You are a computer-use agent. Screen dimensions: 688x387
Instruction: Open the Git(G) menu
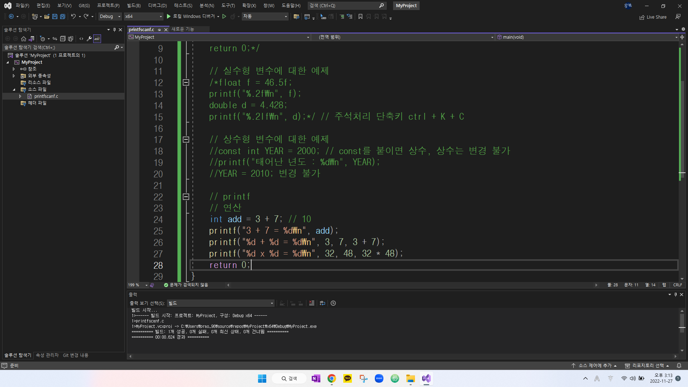pyautogui.click(x=84, y=6)
